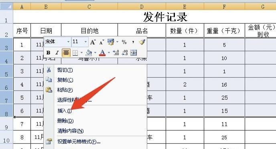Viewport: 276px width, 149px height.
Task: Click the 重量(千克) header cell
Action: (x=224, y=30)
